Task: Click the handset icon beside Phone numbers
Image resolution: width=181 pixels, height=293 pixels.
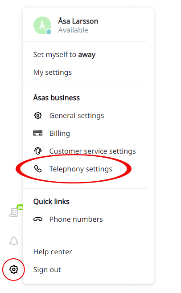Action: click(x=38, y=219)
